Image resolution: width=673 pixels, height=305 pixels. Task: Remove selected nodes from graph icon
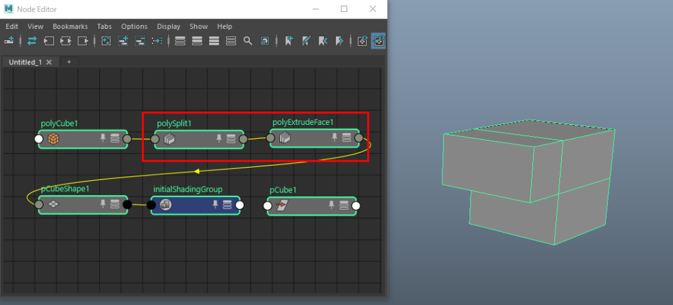140,41
